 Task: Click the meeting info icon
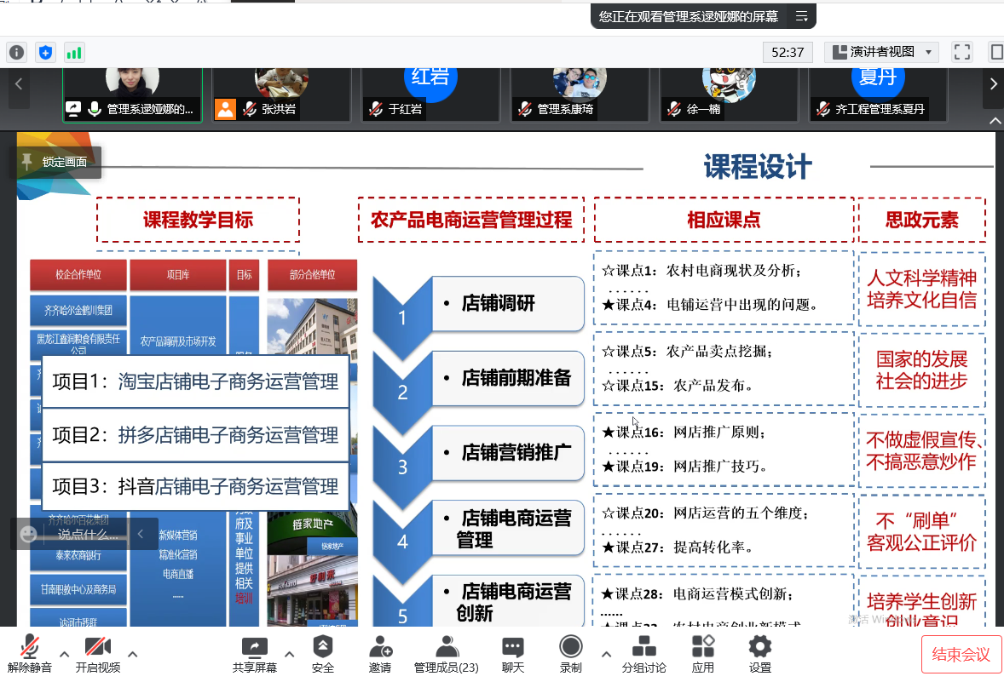[17, 52]
